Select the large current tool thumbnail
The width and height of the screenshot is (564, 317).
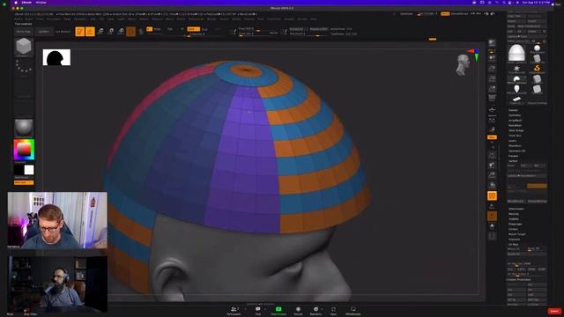tap(516, 53)
